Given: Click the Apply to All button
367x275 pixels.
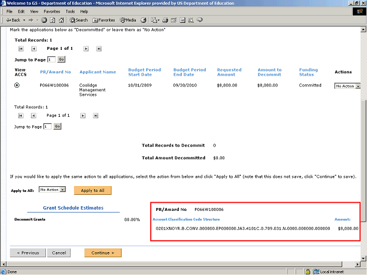Looking at the screenshot, I should point(92,190).
